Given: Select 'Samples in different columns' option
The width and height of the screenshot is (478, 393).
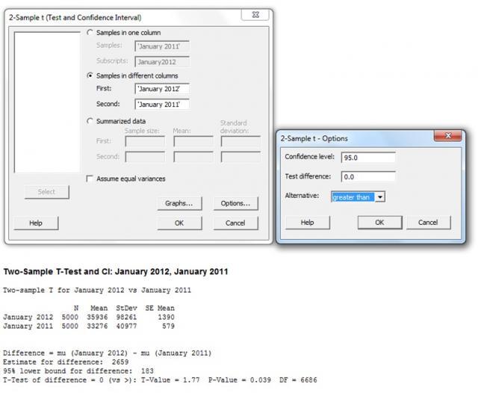Looking at the screenshot, I should point(91,75).
